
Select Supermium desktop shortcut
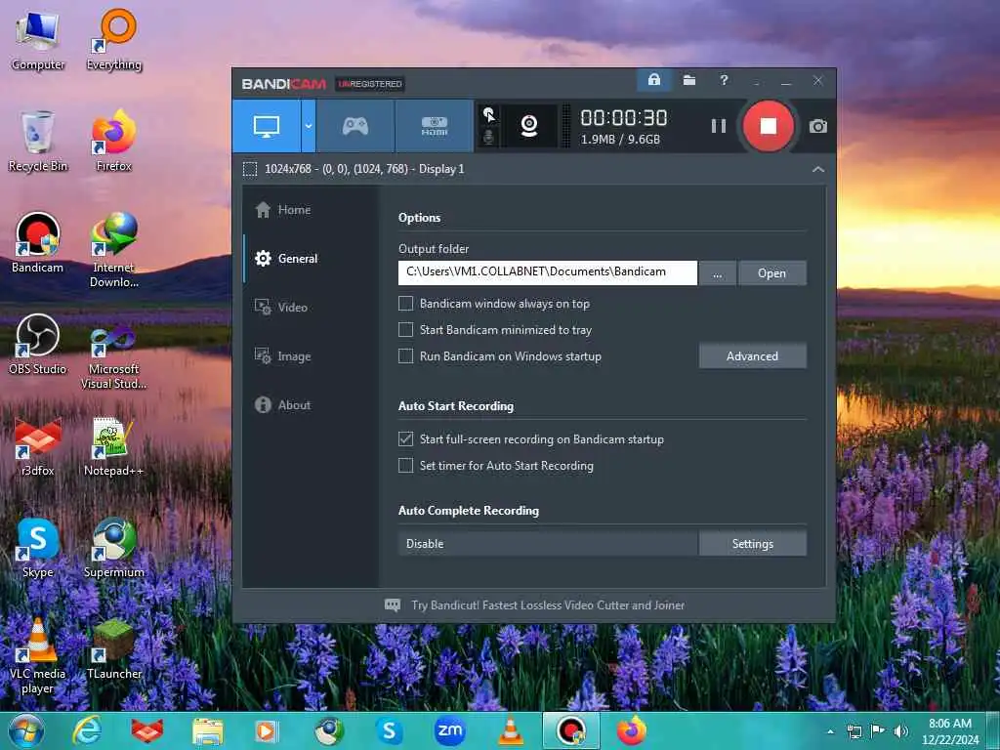point(113,547)
